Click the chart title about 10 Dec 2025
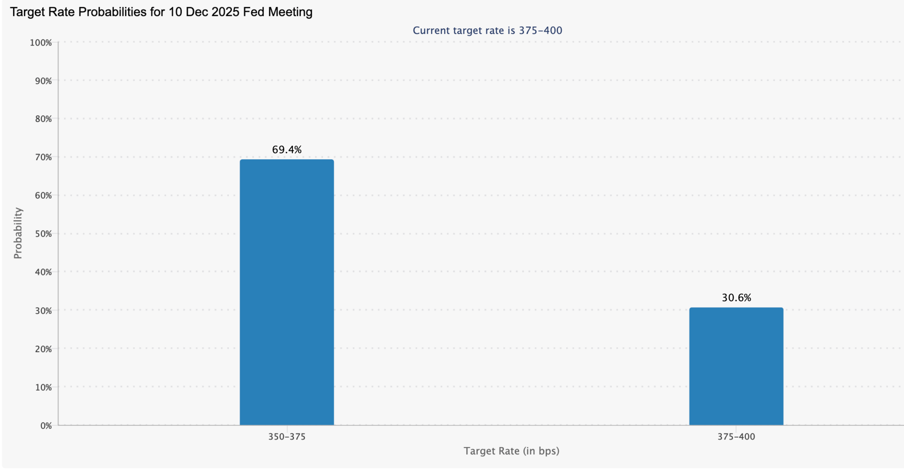 [x=161, y=12]
